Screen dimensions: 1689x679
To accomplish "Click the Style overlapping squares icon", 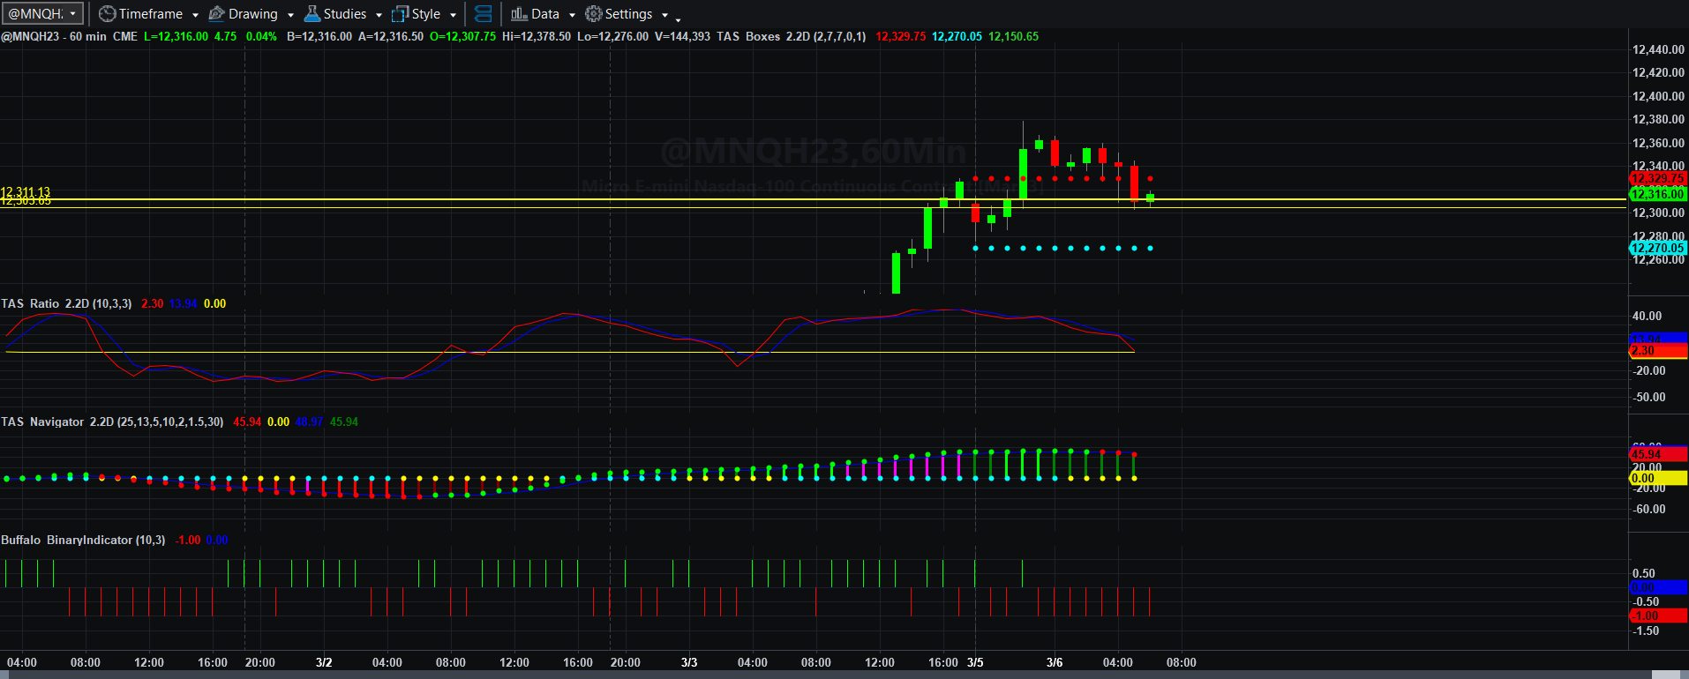I will click(x=400, y=14).
